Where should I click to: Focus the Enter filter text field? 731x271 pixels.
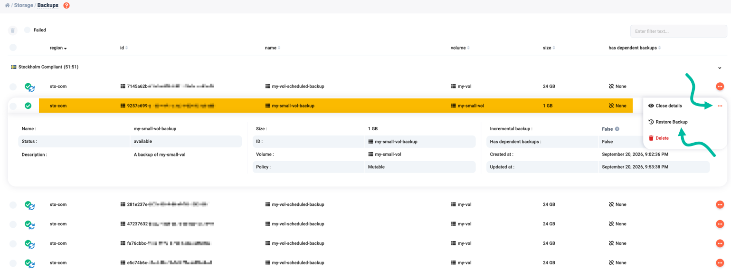point(678,31)
